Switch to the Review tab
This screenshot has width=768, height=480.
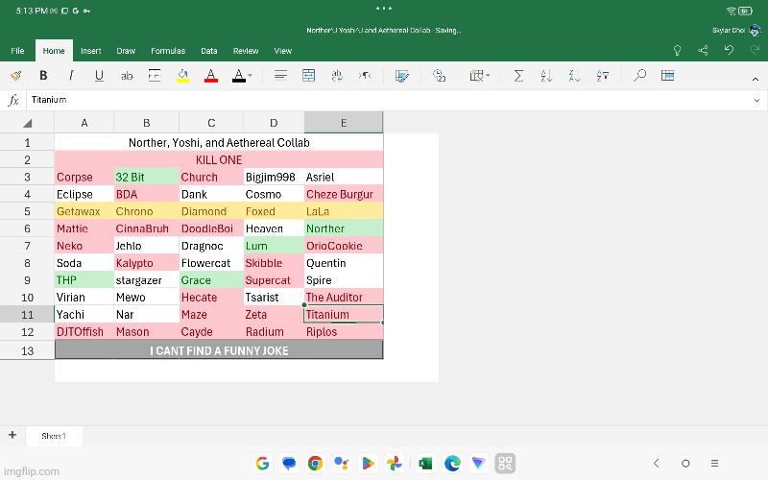pos(246,51)
